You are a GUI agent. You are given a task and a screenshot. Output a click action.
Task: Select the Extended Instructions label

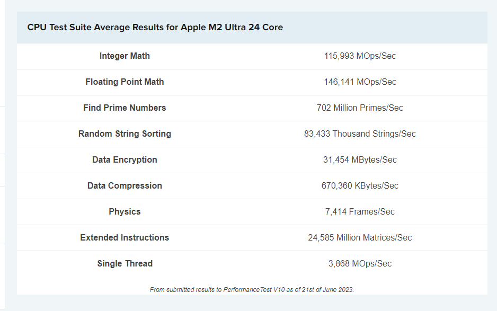tap(125, 238)
